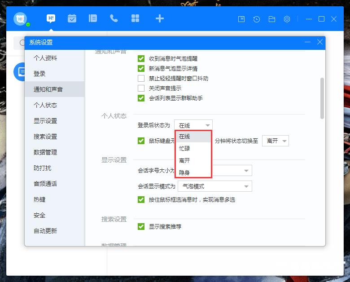Image resolution: width=350 pixels, height=282 pixels.
Task: Toggle 新消息气泡显示详情 checkbox
Action: click(141, 68)
